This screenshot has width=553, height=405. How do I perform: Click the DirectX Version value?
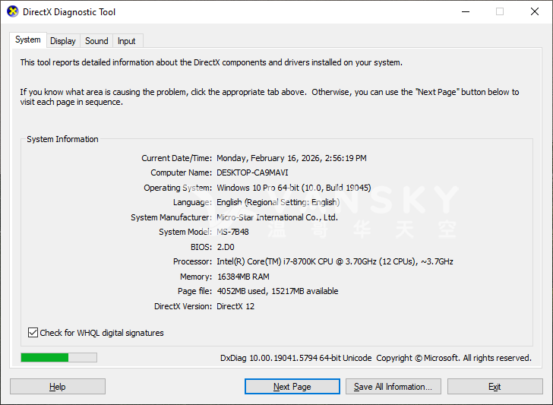tap(235, 306)
